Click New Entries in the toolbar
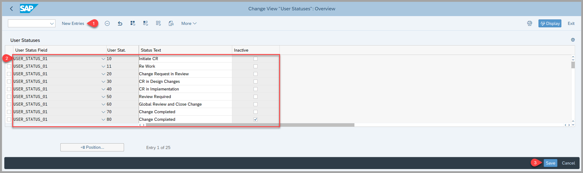This screenshot has width=583, height=173. pos(73,23)
